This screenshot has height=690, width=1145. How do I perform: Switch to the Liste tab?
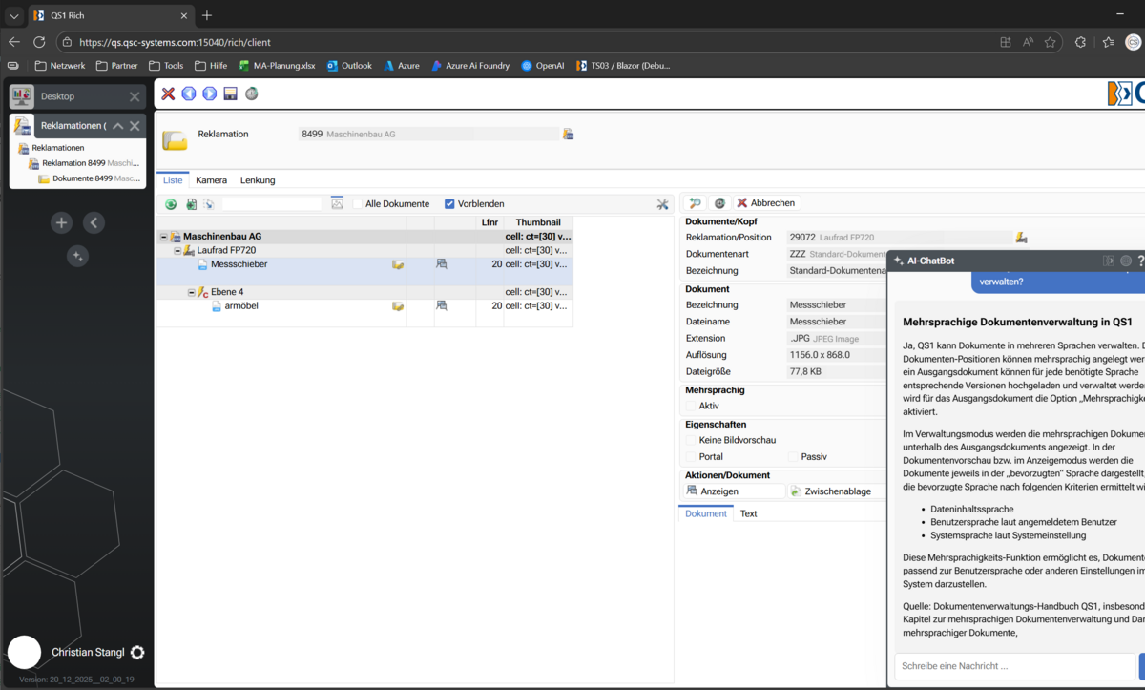pos(173,180)
